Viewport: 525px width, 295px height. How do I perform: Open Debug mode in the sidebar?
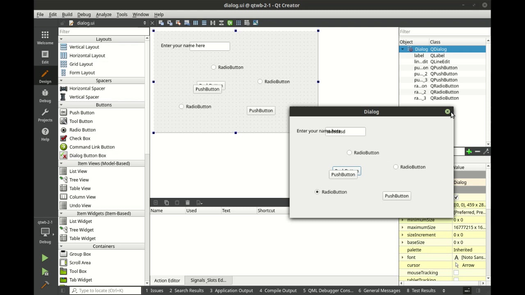pyautogui.click(x=45, y=95)
